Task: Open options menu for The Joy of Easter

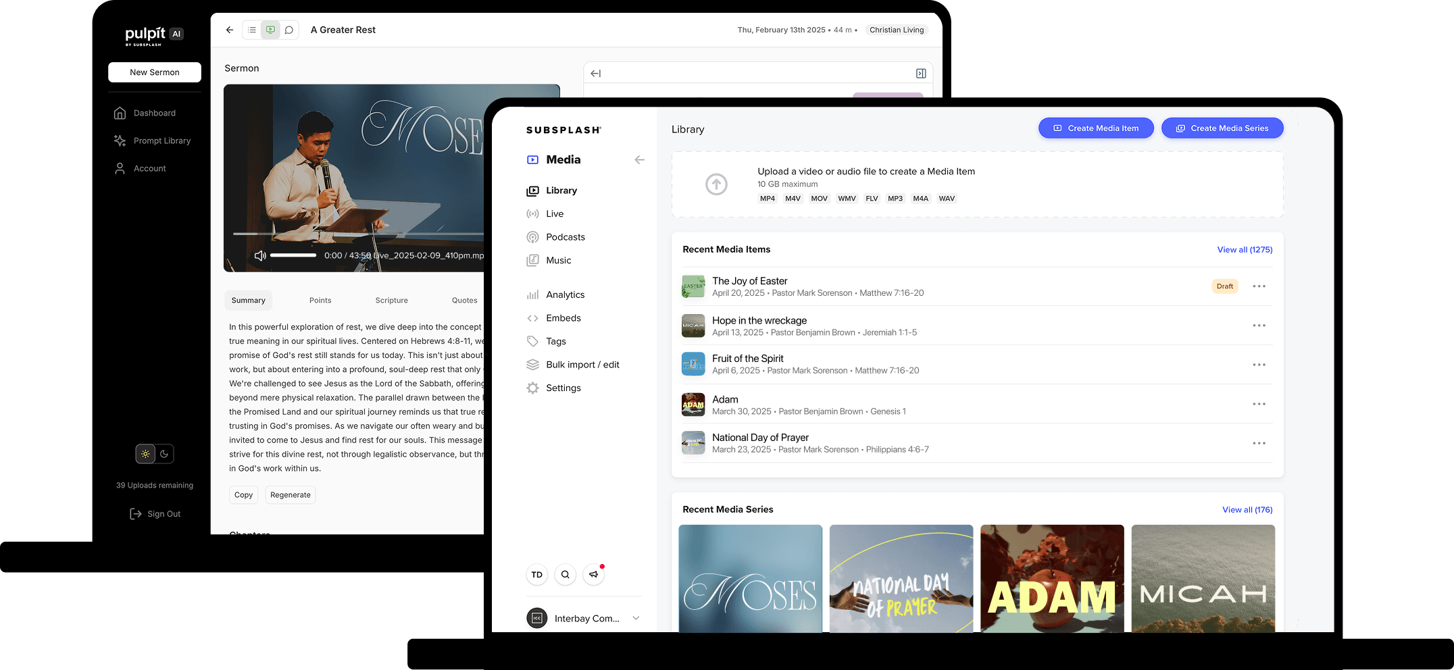Action: [1259, 286]
